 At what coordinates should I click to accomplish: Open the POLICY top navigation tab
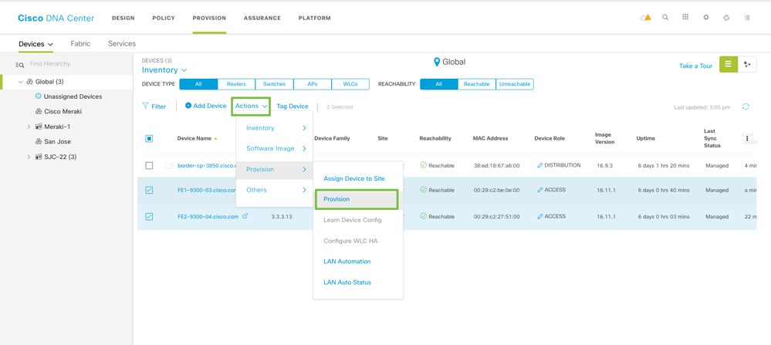164,19
